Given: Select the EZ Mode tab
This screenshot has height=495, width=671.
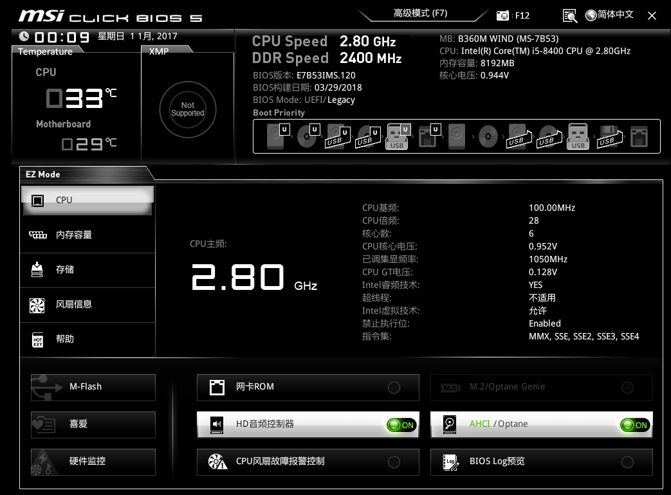Looking at the screenshot, I should [x=43, y=174].
